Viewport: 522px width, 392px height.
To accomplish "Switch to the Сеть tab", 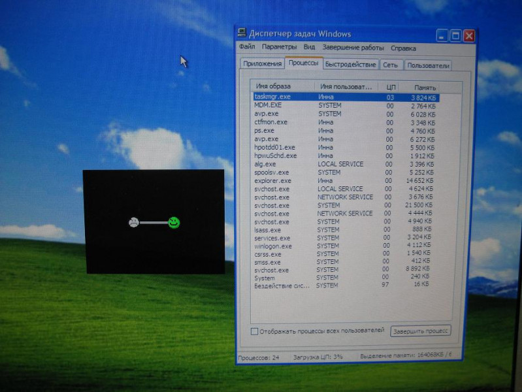I will pos(390,65).
